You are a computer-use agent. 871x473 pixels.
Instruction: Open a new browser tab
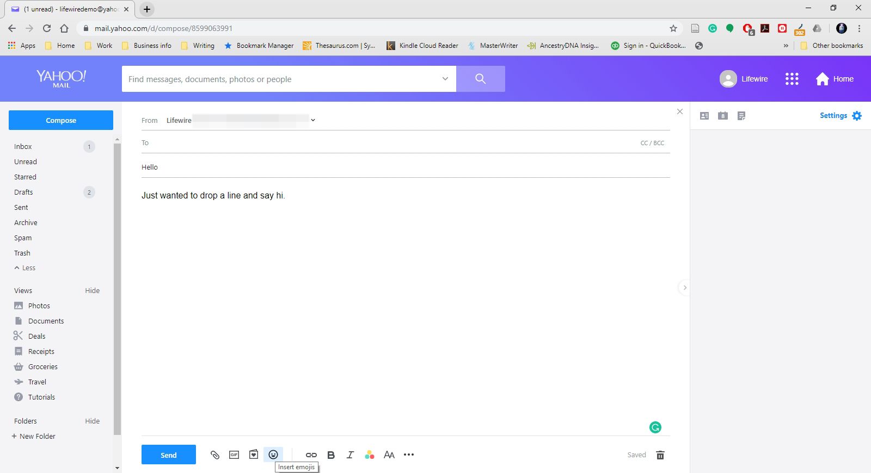pyautogui.click(x=147, y=9)
